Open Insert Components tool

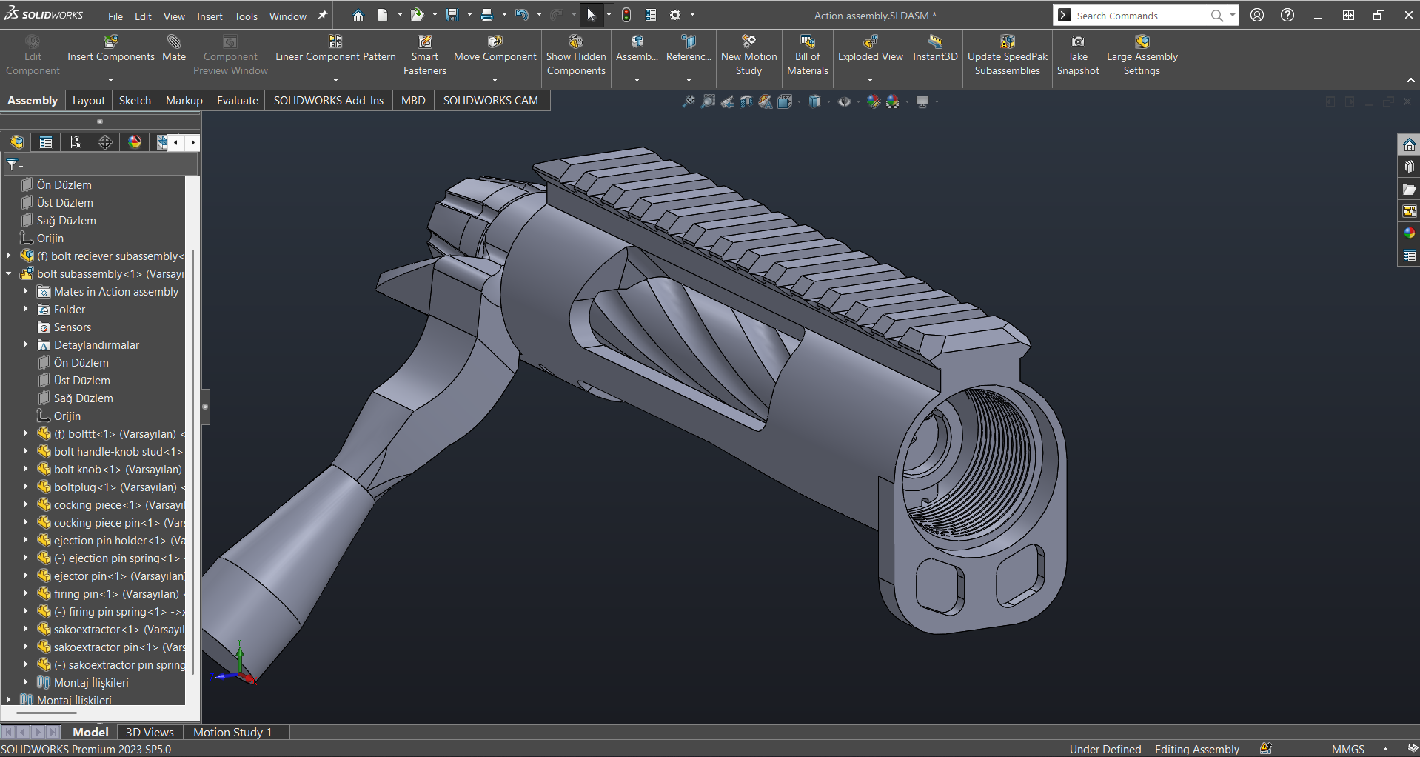[x=110, y=42]
